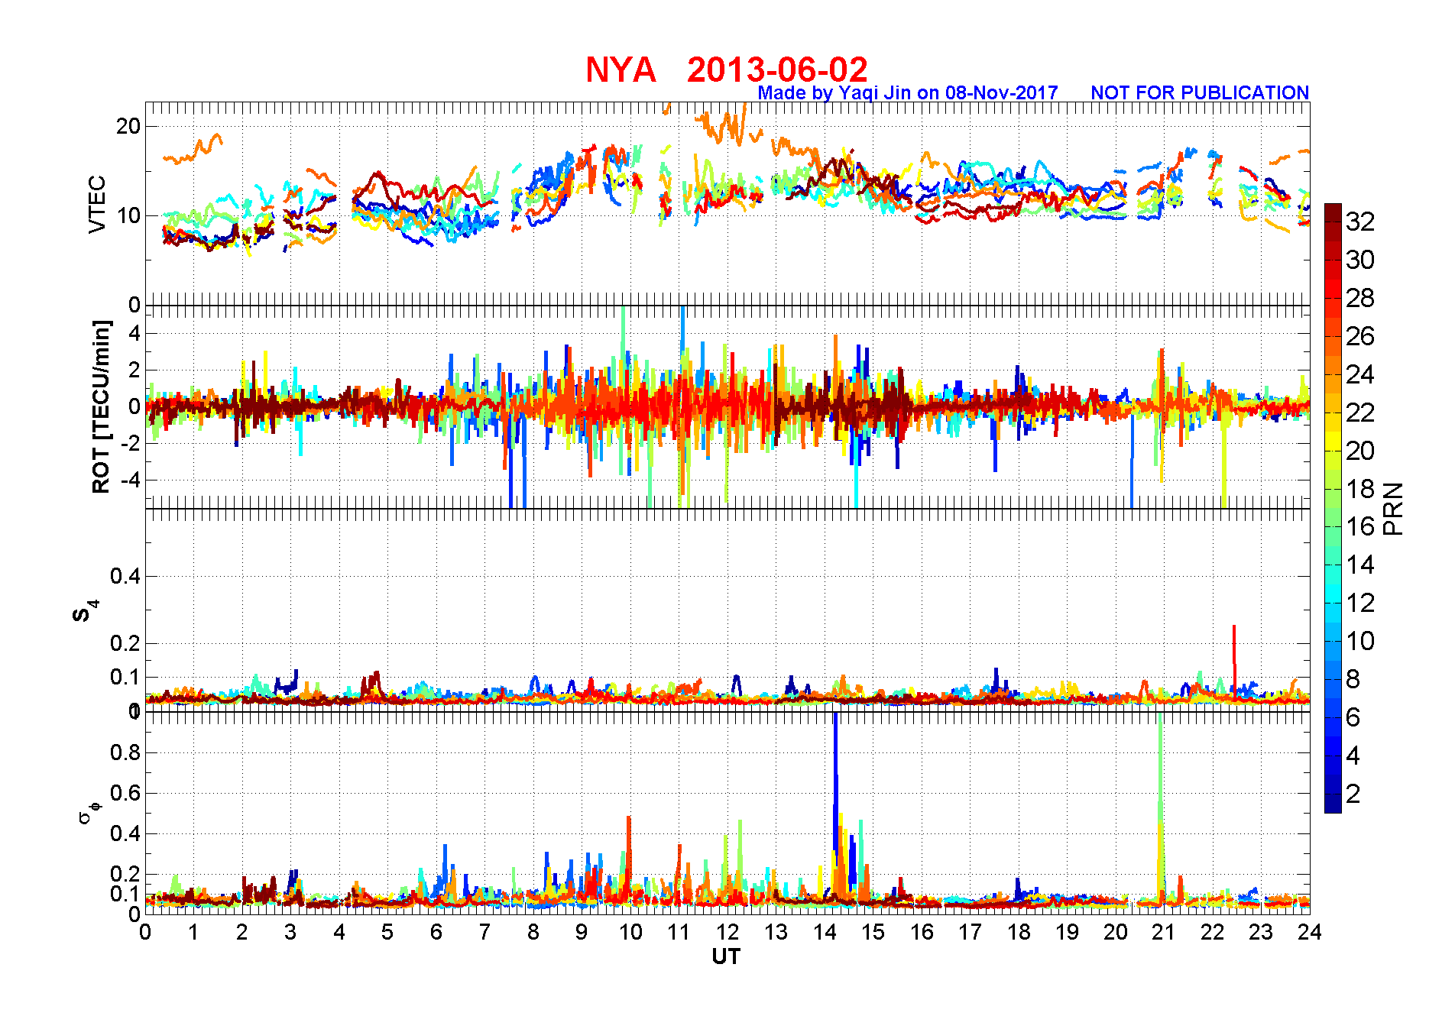The height and width of the screenshot is (1016, 1455).
Task: Click ROT panel y-tick 4
Action: pos(134,333)
